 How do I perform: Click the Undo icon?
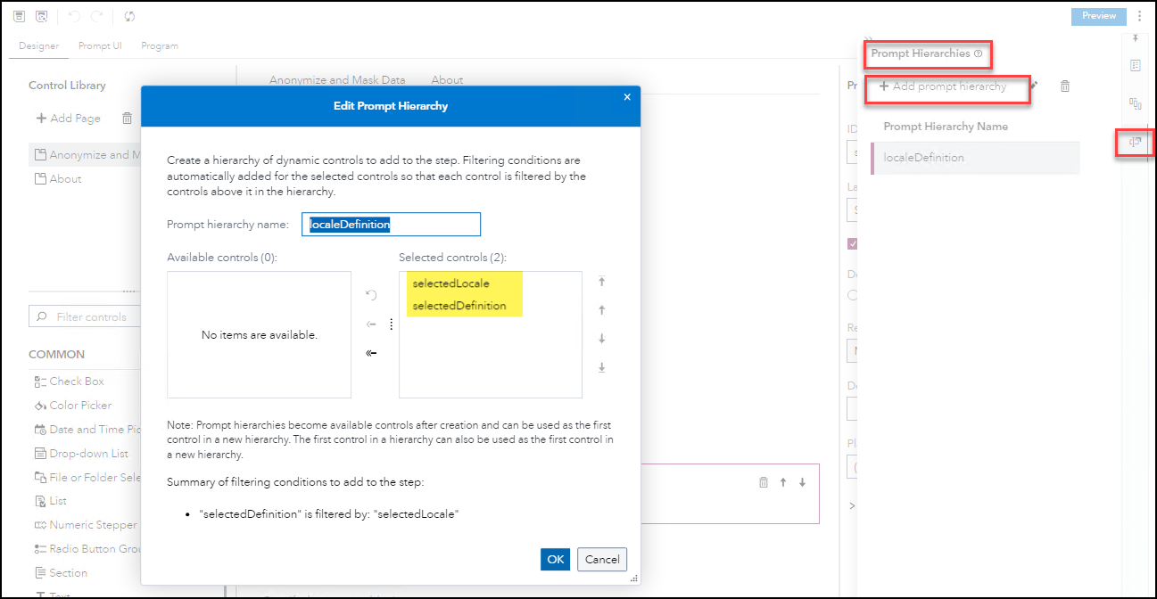[73, 16]
